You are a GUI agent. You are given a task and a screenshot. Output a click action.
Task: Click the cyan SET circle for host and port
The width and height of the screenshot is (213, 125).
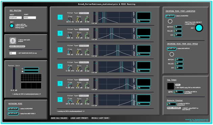coord(12,26)
